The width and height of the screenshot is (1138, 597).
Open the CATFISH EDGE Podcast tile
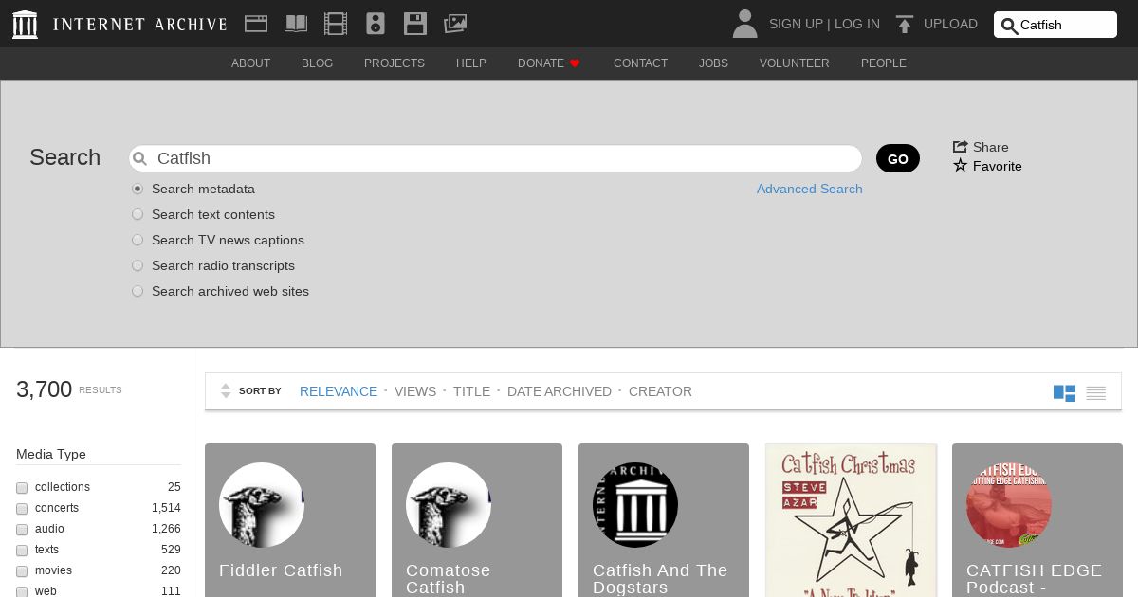[x=1037, y=520]
